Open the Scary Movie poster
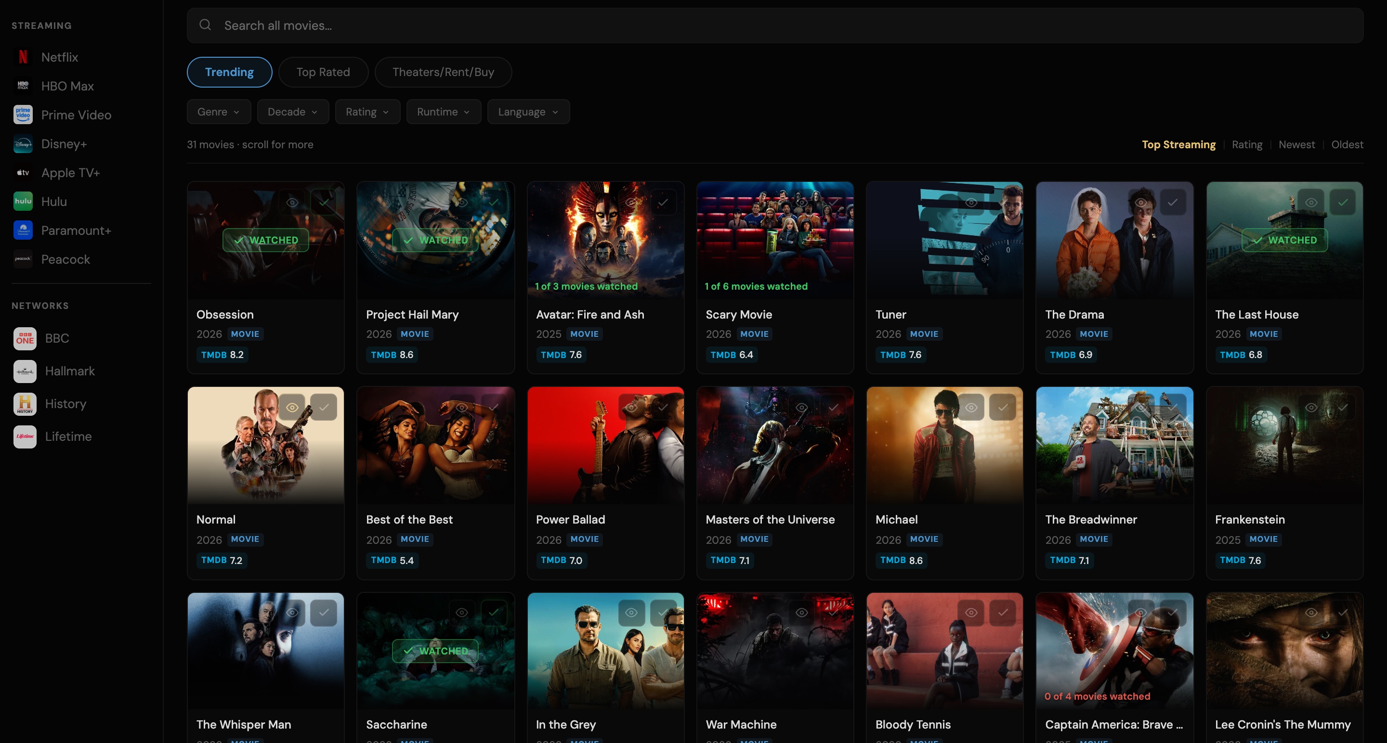The width and height of the screenshot is (1387, 743). click(775, 241)
